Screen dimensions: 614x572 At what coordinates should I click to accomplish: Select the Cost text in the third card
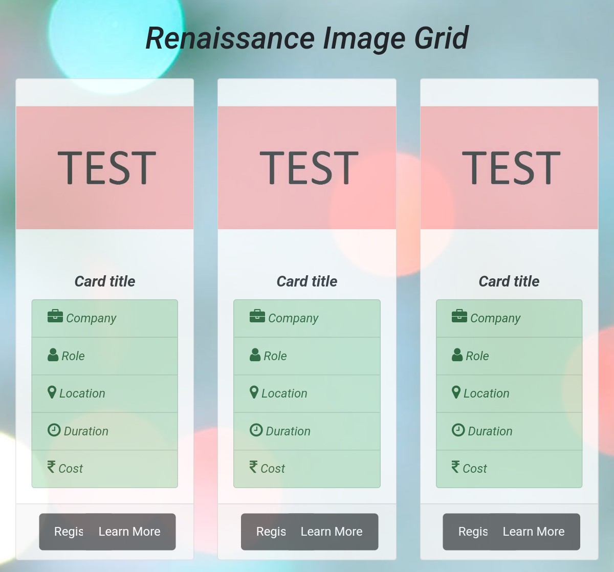475,469
